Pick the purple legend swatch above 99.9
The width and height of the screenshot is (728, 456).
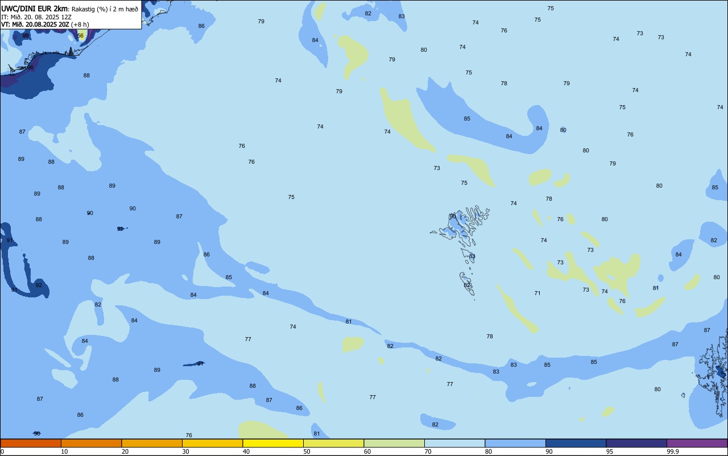[697, 443]
